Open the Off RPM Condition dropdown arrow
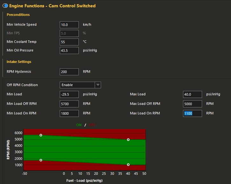 click(98, 85)
